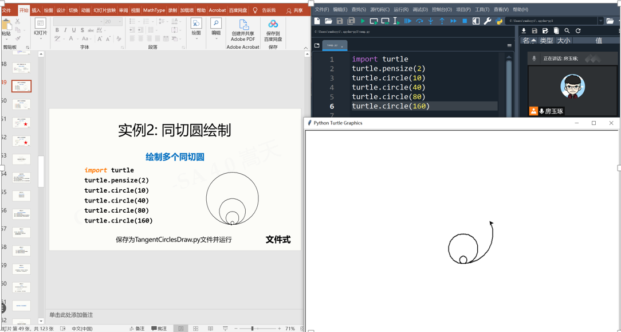621x332 pixels.
Task: Run the file with Spyder's green play icon
Action: point(363,21)
